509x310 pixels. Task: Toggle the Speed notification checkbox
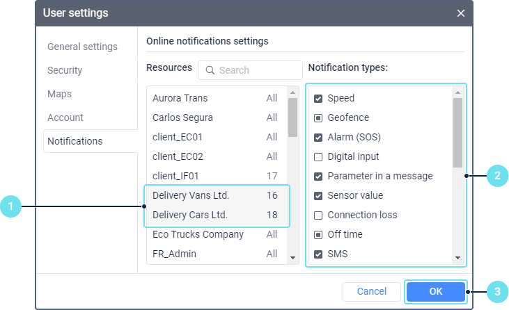(x=318, y=99)
